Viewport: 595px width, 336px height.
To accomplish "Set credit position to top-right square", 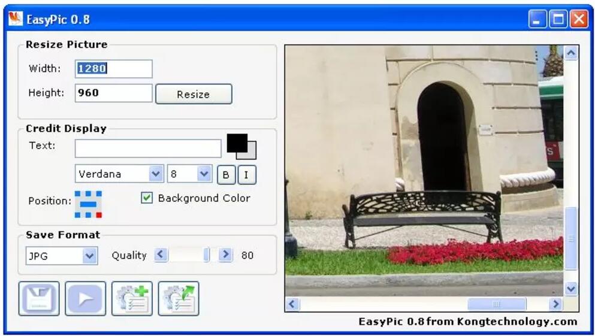I will click(99, 194).
